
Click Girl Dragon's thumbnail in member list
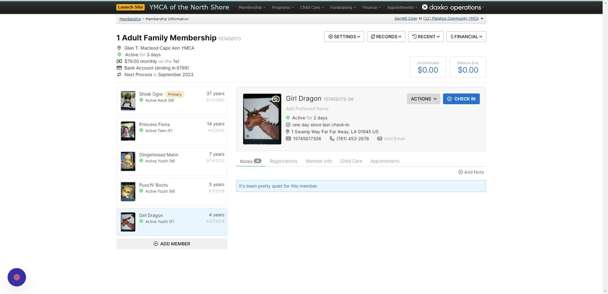click(128, 222)
